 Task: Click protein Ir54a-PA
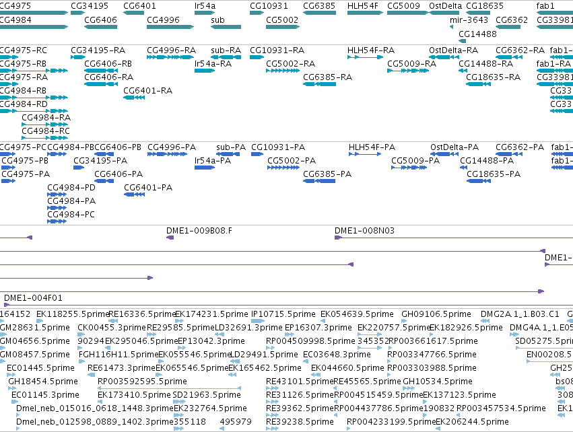click(x=213, y=161)
